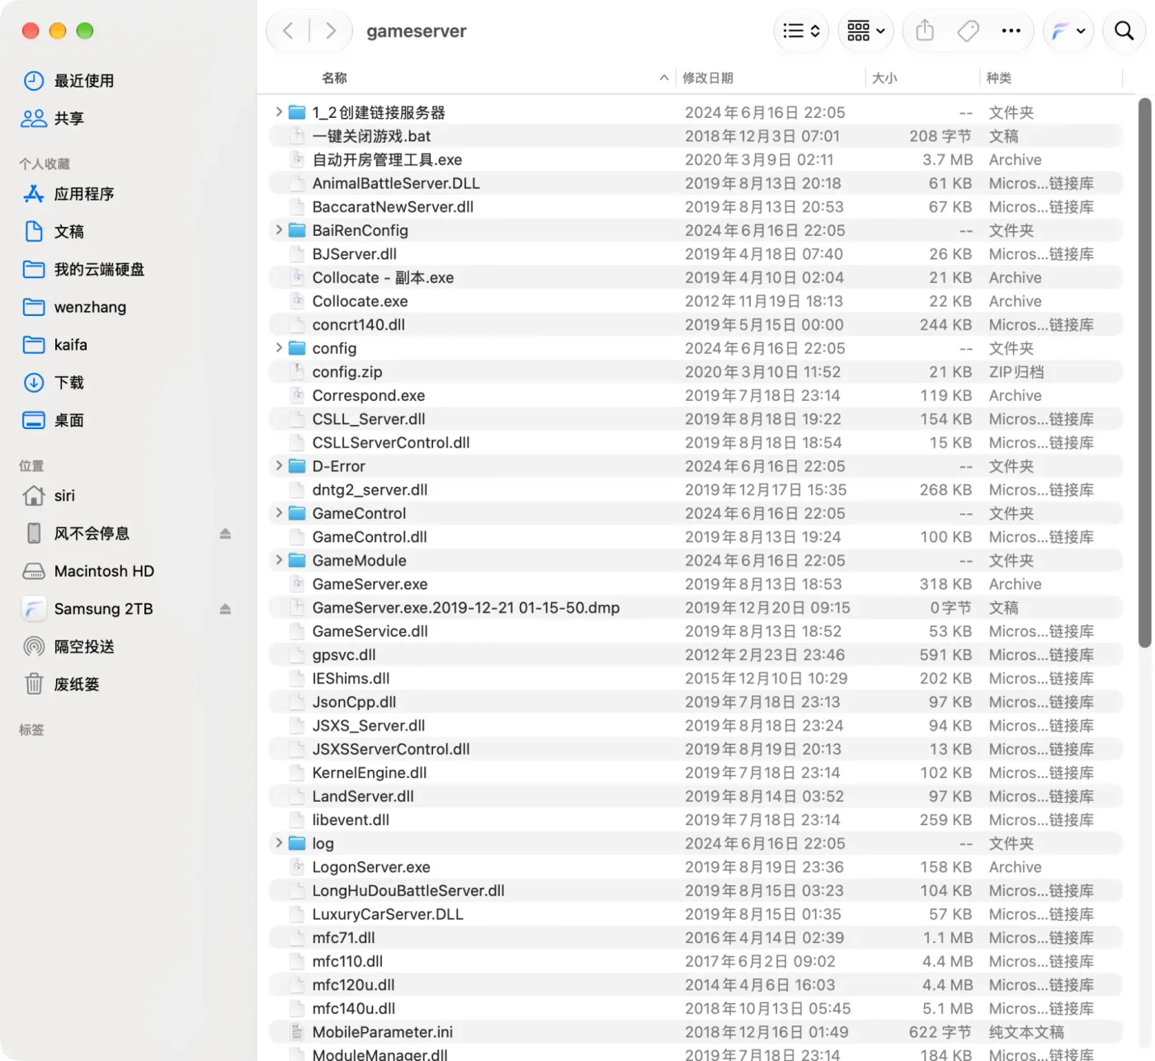Eject the Samsung 2TB drive
The image size is (1155, 1061).
225,609
